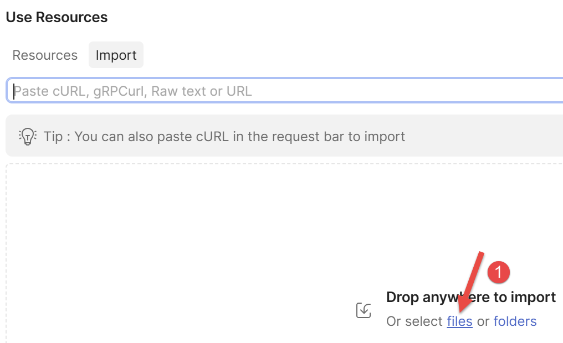
Task: Click empty space inside dashed drop zone
Action: click(x=180, y=251)
